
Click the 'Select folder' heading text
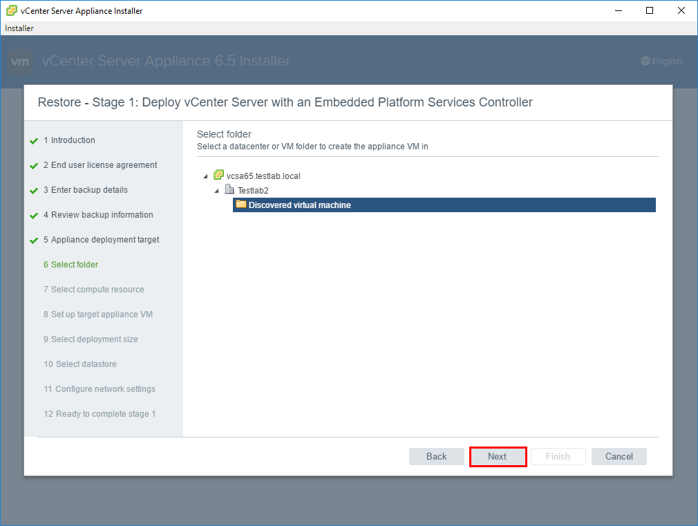coord(224,134)
